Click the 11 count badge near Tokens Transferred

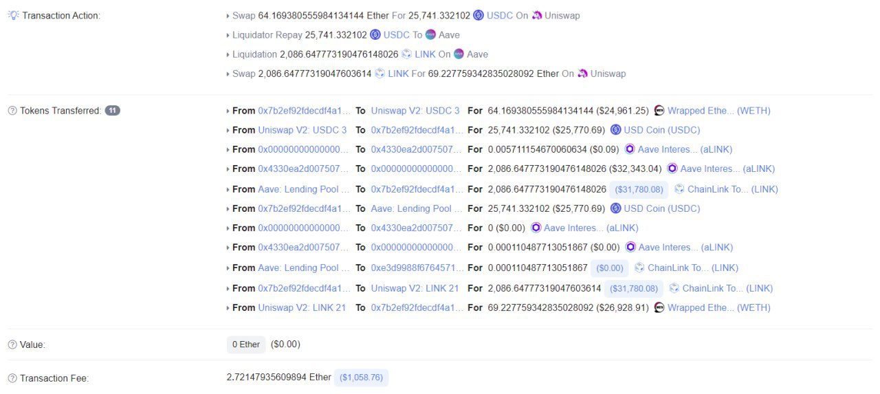[112, 110]
